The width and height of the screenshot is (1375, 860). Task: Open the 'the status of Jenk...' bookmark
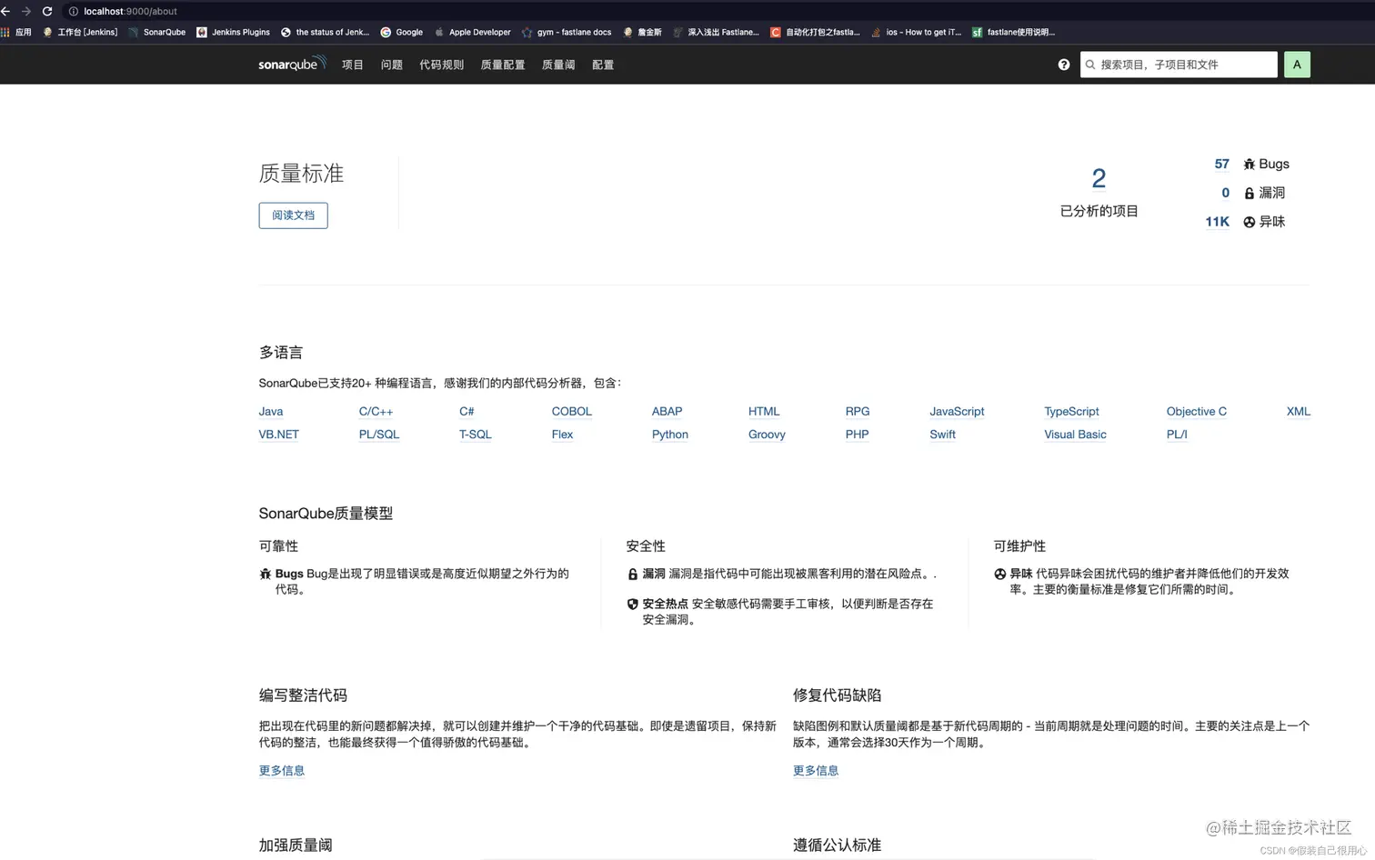click(325, 32)
